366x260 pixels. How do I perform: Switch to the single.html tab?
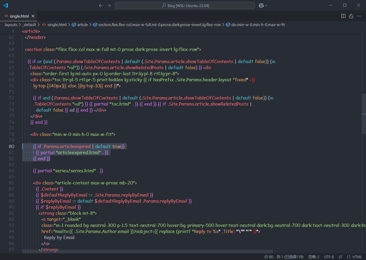click(x=19, y=16)
